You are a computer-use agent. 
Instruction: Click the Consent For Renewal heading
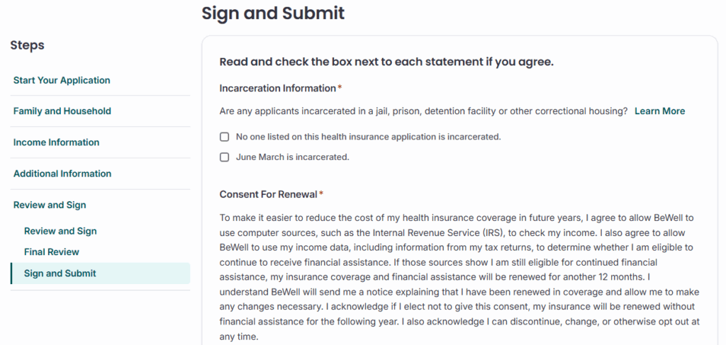268,194
